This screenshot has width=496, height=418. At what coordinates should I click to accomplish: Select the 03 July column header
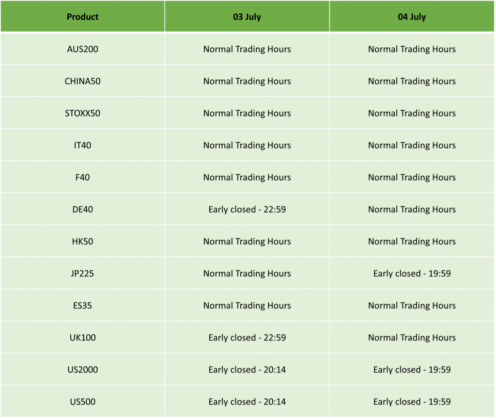[247, 16]
